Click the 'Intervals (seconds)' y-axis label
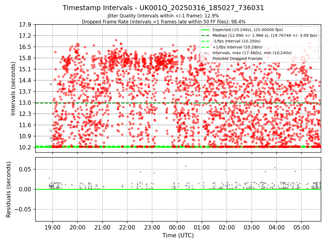This screenshot has height=245, width=327. pos(13,88)
